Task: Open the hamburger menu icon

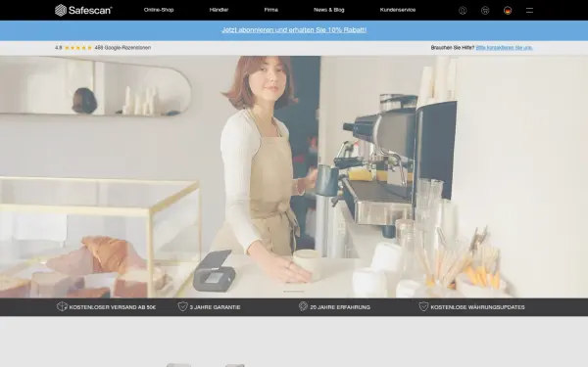Action: 529,11
